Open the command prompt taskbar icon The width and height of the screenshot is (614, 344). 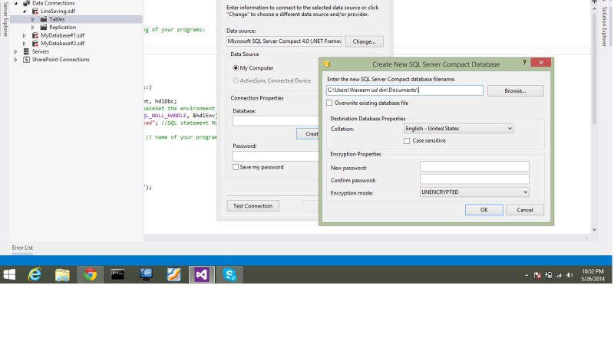click(118, 274)
